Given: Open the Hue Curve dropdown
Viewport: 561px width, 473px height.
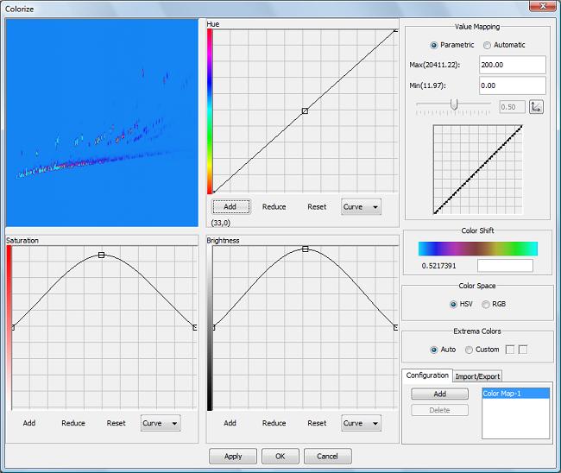Looking at the screenshot, I should [361, 207].
